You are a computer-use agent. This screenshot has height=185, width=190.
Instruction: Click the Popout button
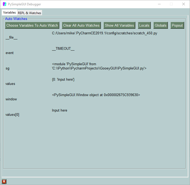tap(177, 25)
